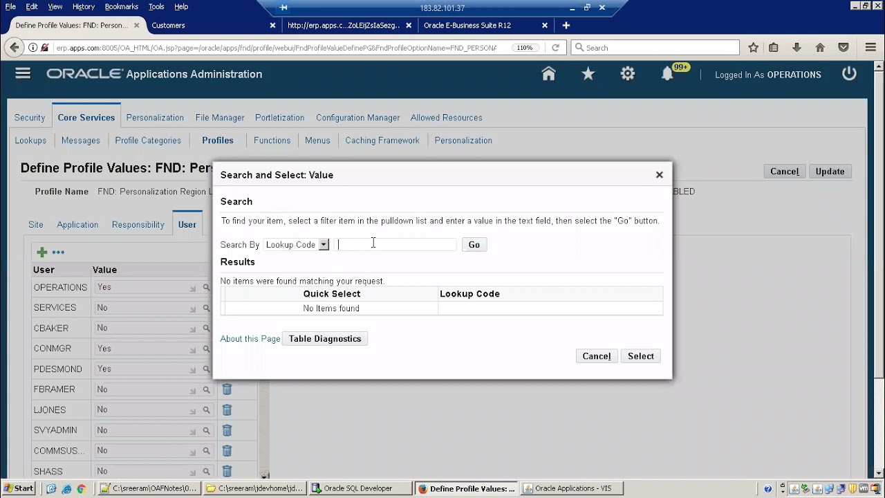The height and width of the screenshot is (498, 885).
Task: Switch to the Security tab
Action: (30, 118)
